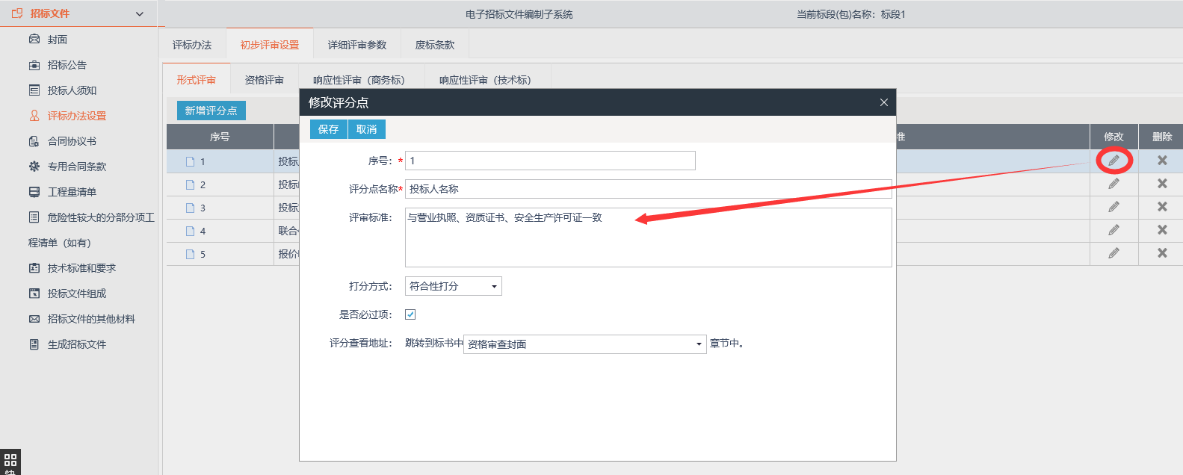Expand the 资格审查封面 chapter dropdown
This screenshot has width=1183, height=475.
pyautogui.click(x=584, y=344)
